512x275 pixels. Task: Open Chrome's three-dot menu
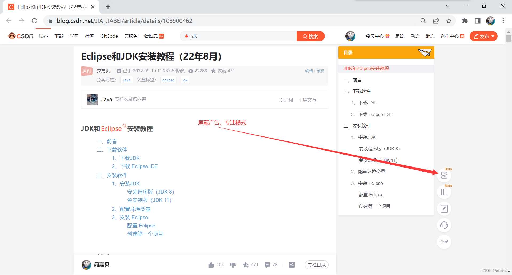pos(503,21)
